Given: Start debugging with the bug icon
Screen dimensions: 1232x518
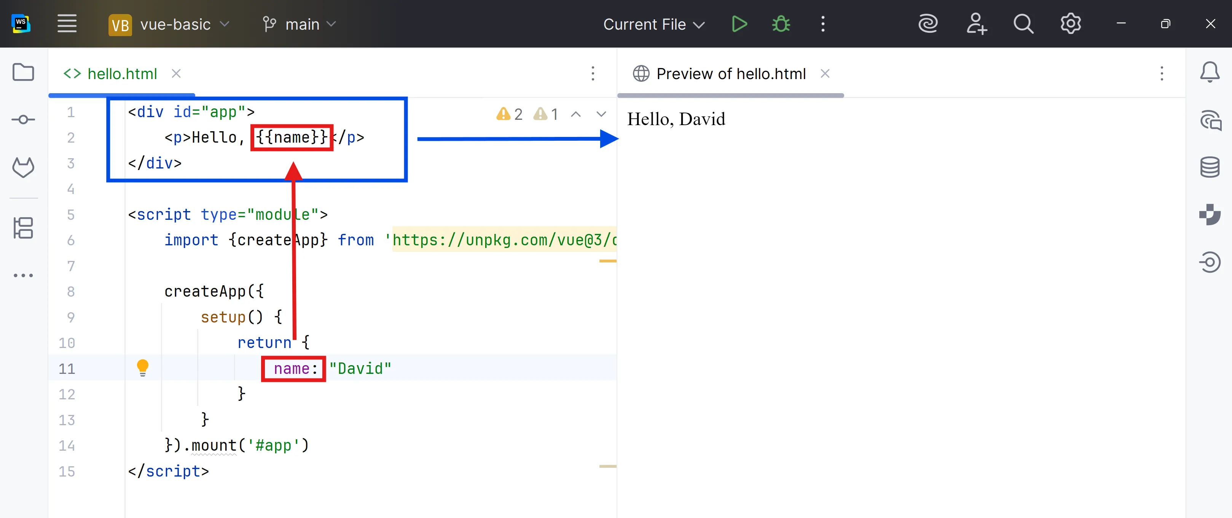Looking at the screenshot, I should point(781,24).
